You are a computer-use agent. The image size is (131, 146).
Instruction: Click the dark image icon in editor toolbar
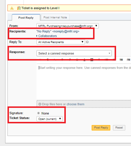[92, 60]
